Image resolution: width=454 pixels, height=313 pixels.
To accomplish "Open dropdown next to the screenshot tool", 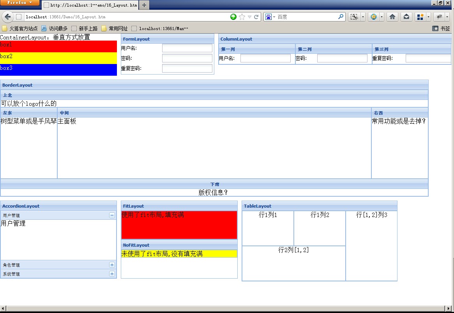I will [363, 17].
